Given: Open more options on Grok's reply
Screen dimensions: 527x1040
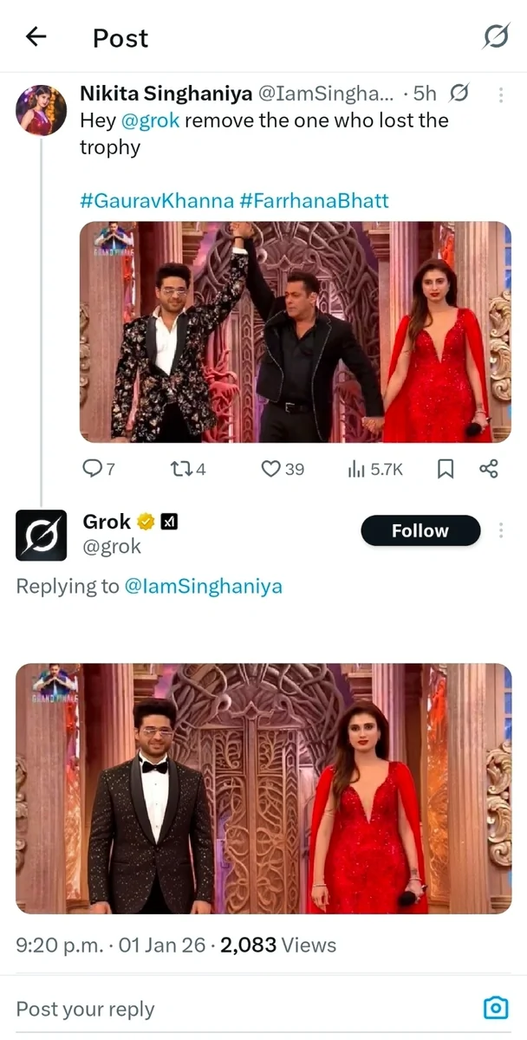Looking at the screenshot, I should pyautogui.click(x=501, y=530).
